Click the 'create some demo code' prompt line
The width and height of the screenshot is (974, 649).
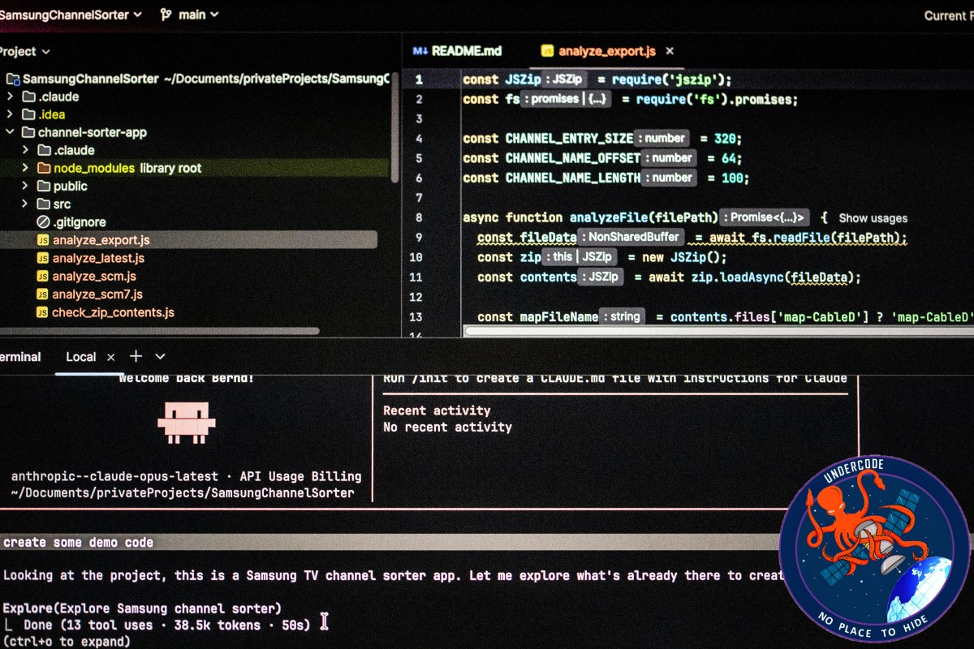pos(79,542)
